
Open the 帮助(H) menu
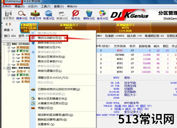(72, 6)
